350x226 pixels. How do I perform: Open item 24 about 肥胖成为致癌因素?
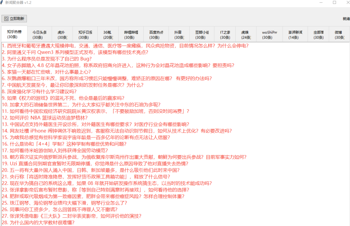click(93, 196)
